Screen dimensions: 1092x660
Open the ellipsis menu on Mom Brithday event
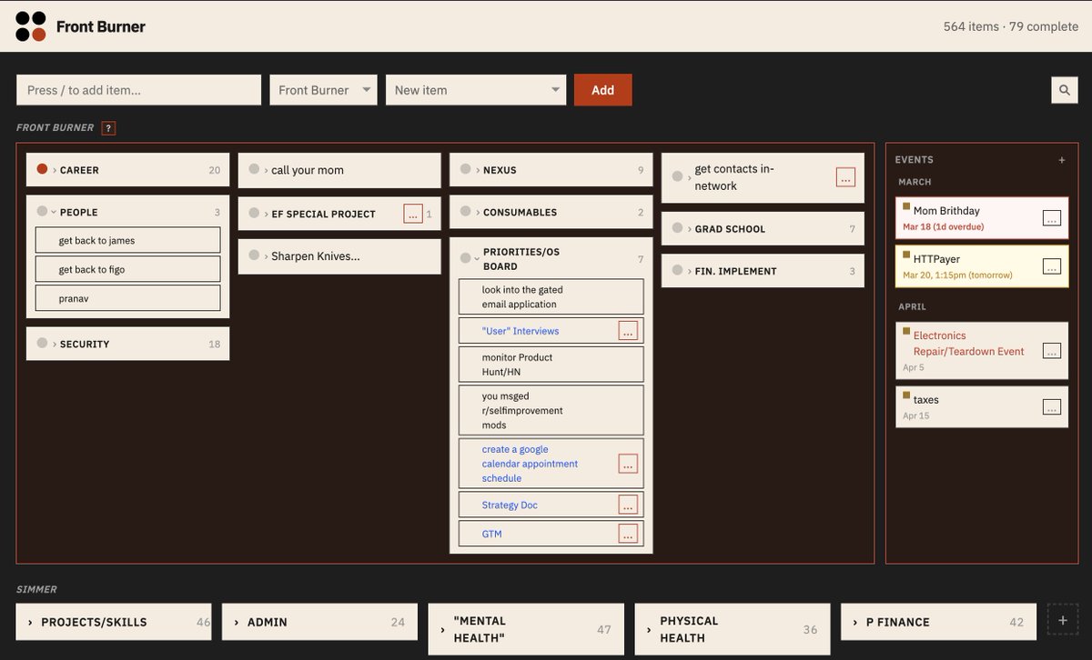[x=1051, y=218]
